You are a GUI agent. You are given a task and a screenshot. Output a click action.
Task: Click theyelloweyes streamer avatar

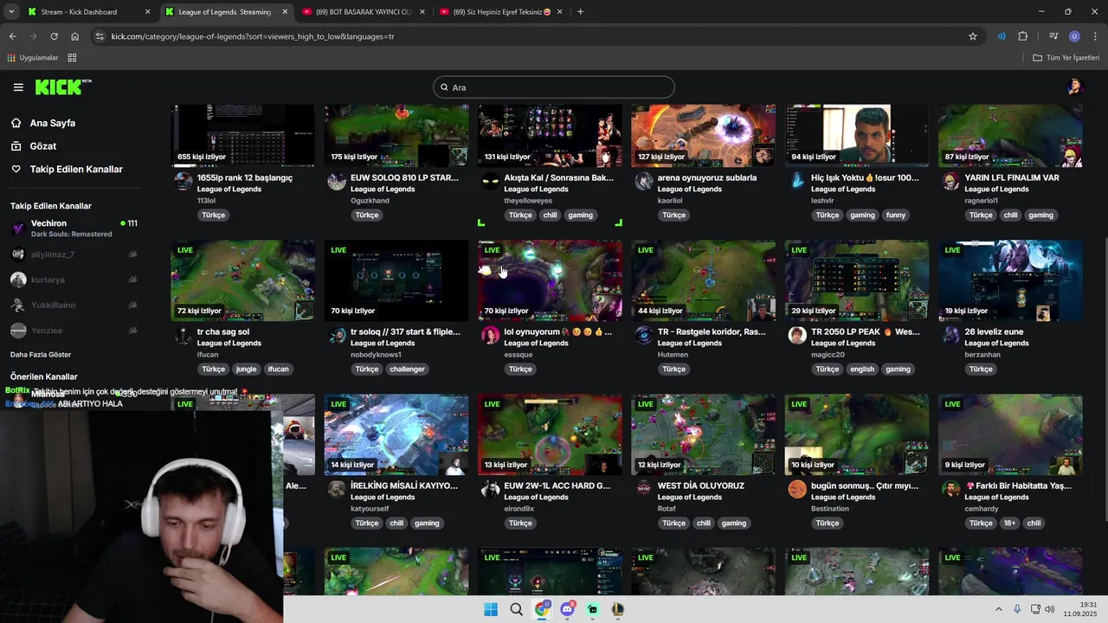point(490,182)
